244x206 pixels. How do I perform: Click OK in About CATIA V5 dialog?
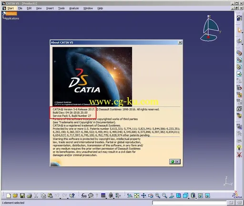point(175,162)
